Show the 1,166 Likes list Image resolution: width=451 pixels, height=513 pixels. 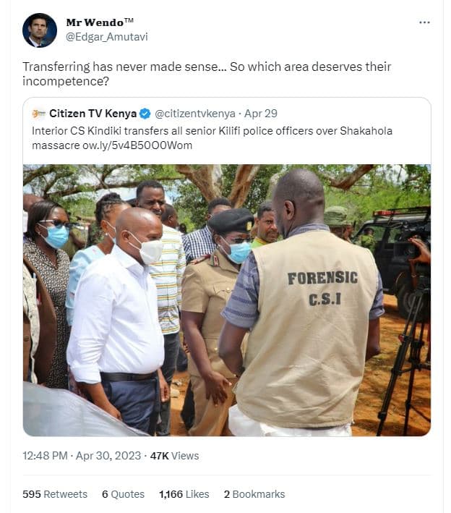pyautogui.click(x=184, y=494)
